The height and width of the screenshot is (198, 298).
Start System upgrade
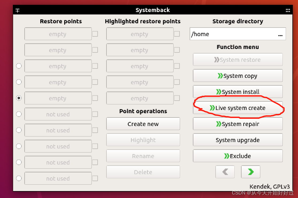(238, 140)
